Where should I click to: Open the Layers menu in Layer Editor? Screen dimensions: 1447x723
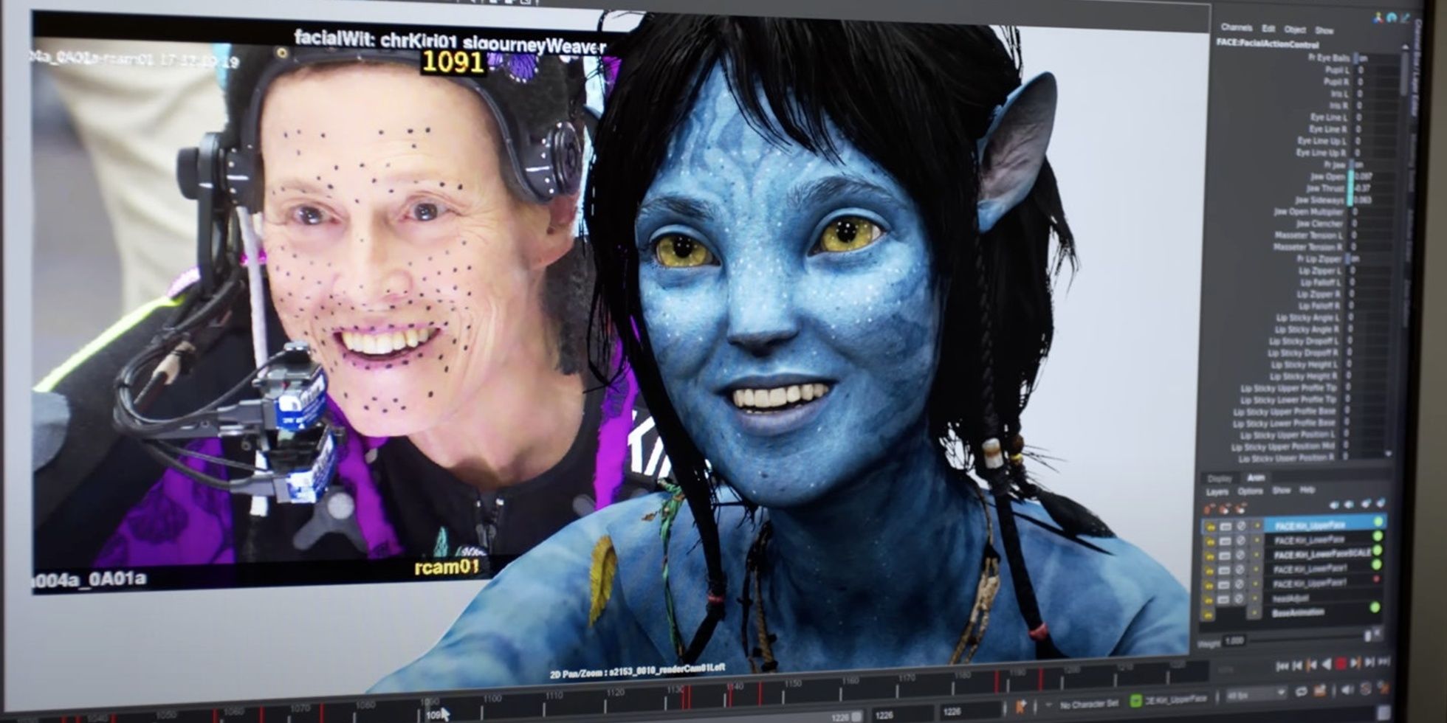1217,492
